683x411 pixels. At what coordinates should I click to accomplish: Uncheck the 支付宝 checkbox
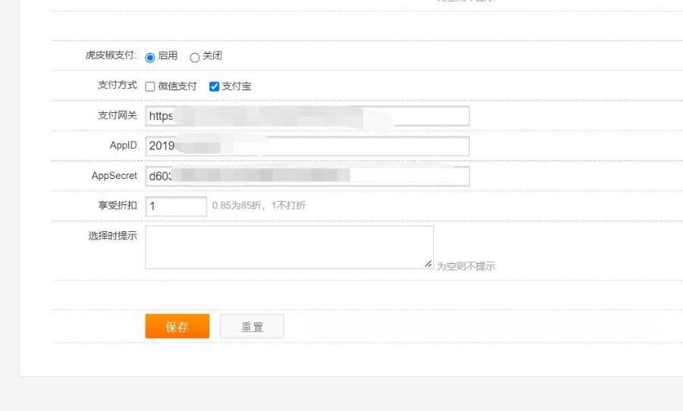214,86
